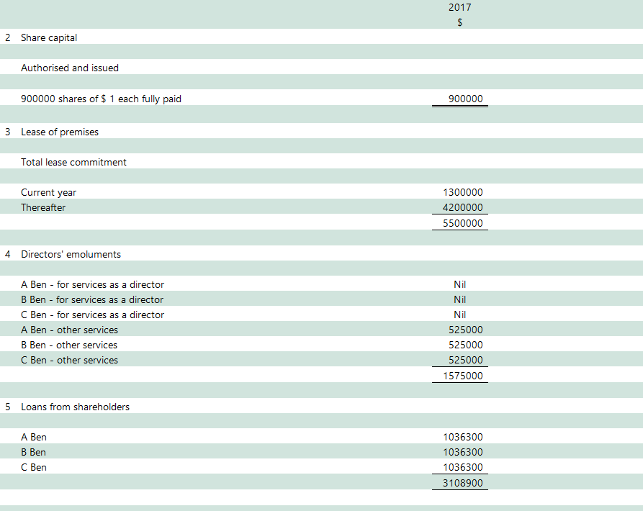
Task: Select the 'Thereafter' label cell
Action: (43, 207)
